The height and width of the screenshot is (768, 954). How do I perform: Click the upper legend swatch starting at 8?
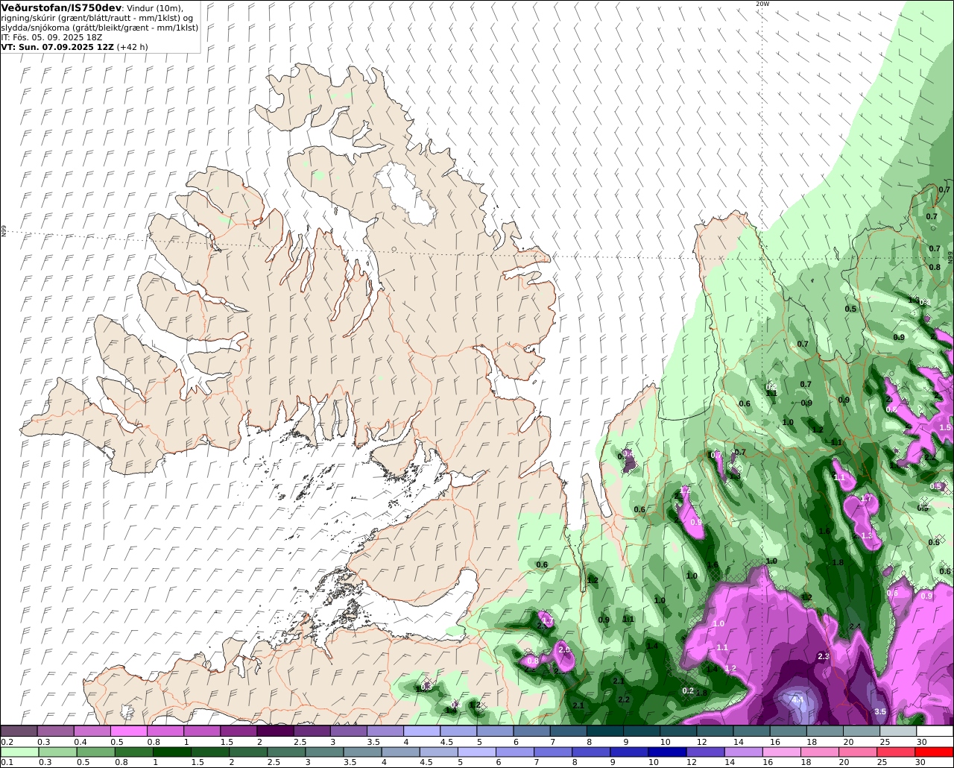coord(605,731)
